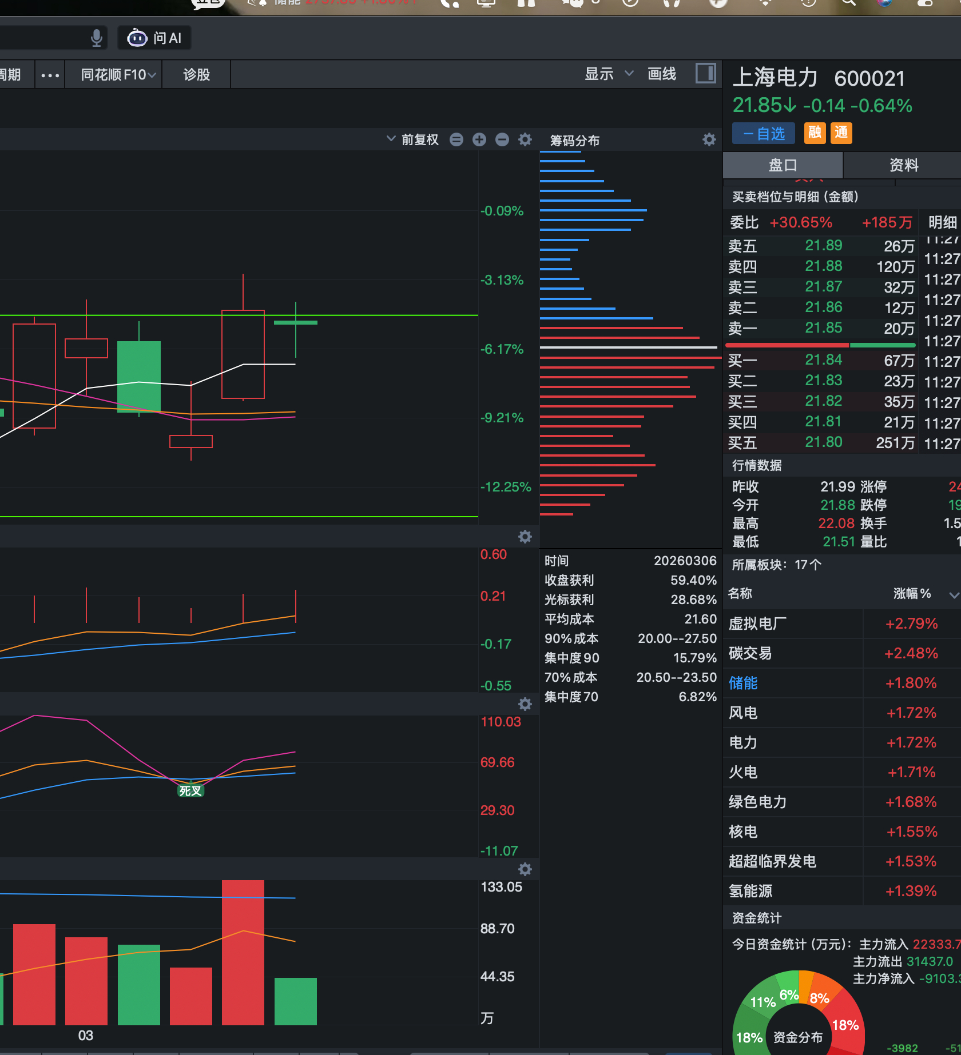961x1055 pixels.
Task: Switch to the 资料 tab
Action: 903,165
